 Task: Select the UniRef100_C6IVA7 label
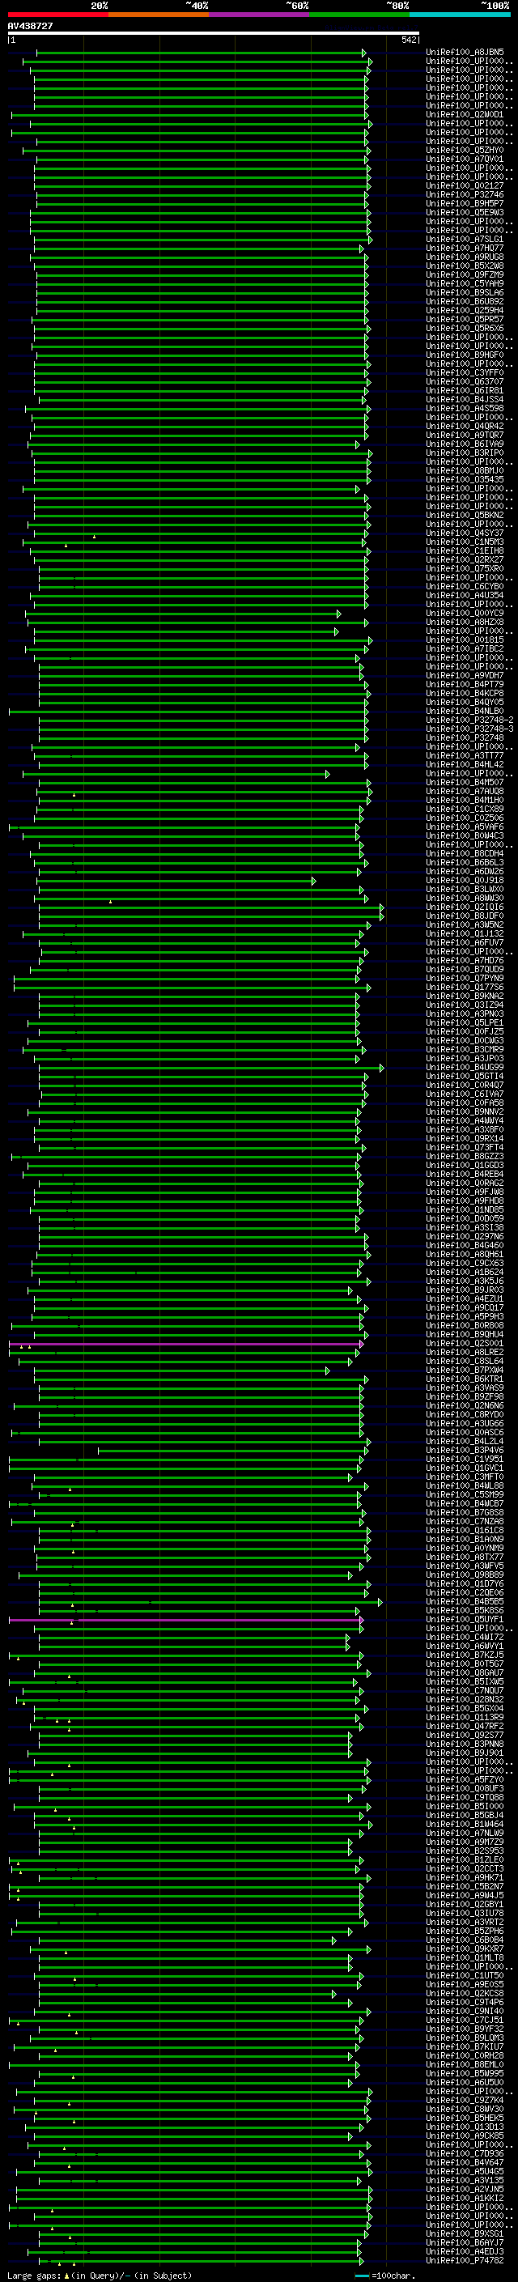click(x=465, y=1094)
